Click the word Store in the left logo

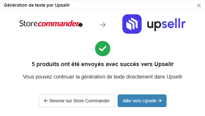pyautogui.click(x=29, y=24)
